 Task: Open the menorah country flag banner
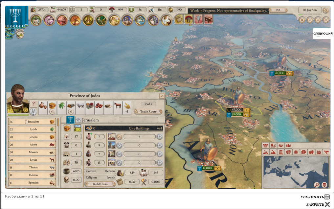click(x=16, y=17)
